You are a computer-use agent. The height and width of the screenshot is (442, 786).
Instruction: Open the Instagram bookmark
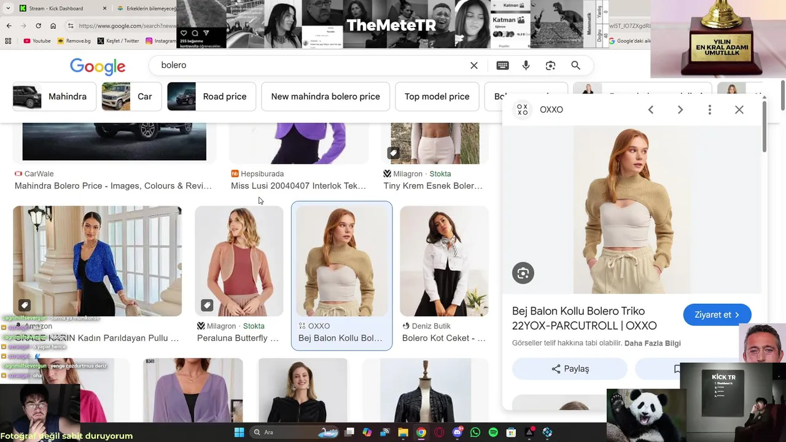click(161, 41)
